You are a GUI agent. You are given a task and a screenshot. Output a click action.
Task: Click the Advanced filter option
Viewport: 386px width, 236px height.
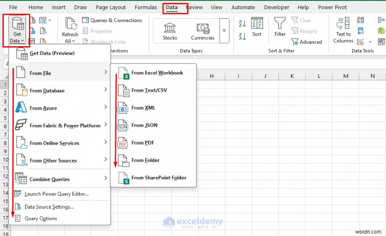coord(306,42)
